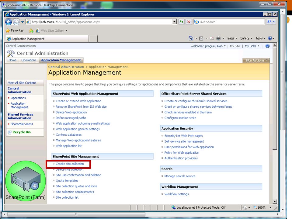The image size is (292, 219).
Task: Open Web application list link
Action: pos(68,146)
